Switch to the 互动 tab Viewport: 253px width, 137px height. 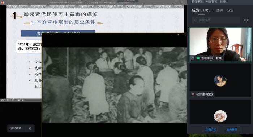(x=219, y=10)
